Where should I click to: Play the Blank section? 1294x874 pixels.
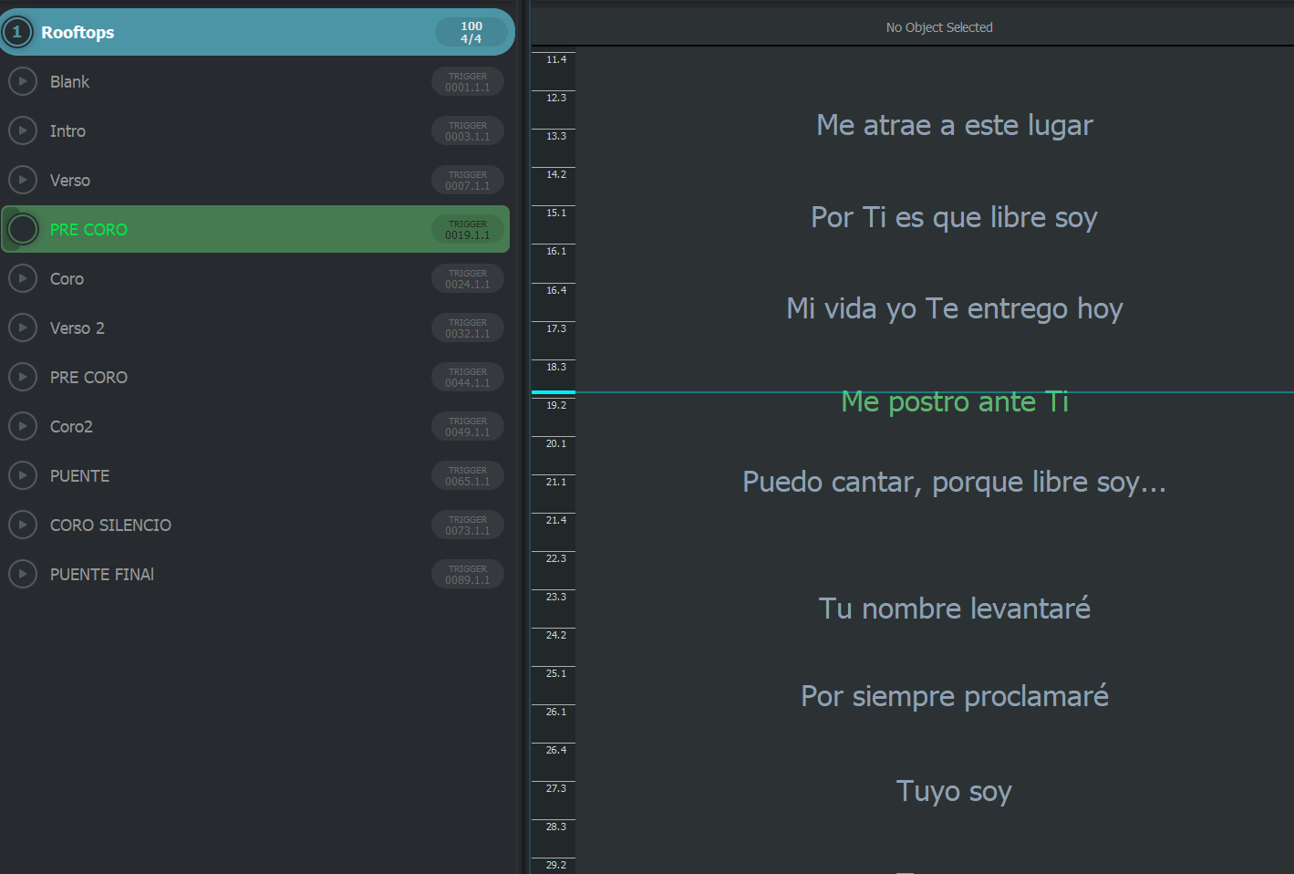[x=23, y=81]
